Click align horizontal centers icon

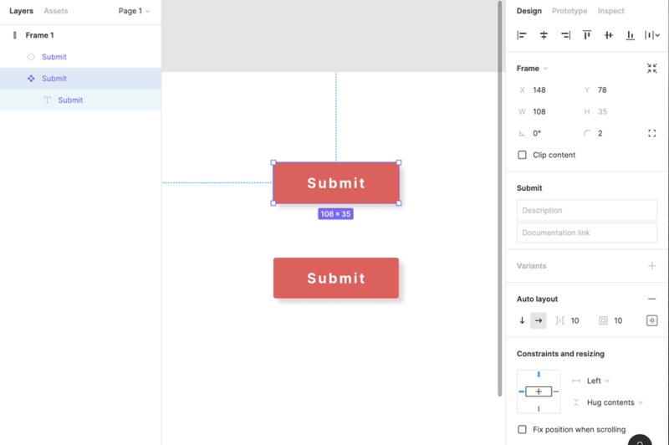(544, 35)
